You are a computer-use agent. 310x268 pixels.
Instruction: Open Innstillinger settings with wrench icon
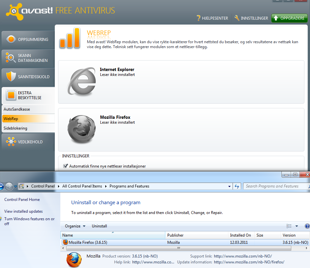click(251, 18)
